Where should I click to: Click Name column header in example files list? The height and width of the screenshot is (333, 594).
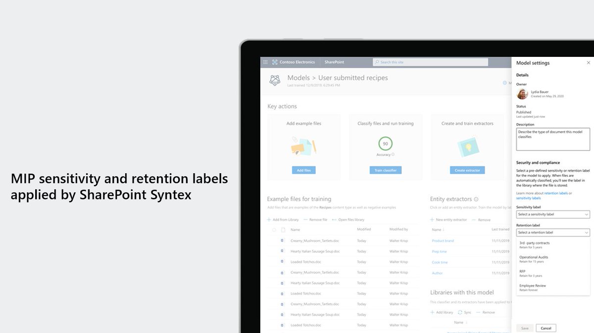click(x=295, y=230)
